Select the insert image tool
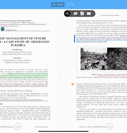Screen dimensions: 127x133 (x=82, y=13)
